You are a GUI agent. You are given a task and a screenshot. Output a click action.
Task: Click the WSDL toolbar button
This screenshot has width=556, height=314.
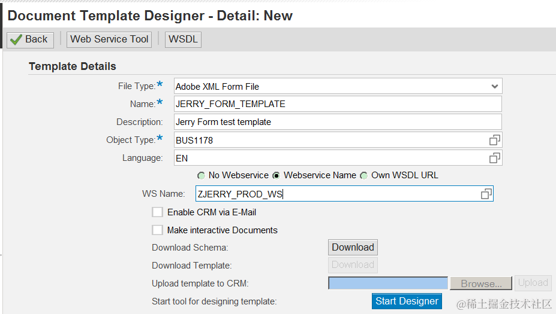click(x=183, y=39)
